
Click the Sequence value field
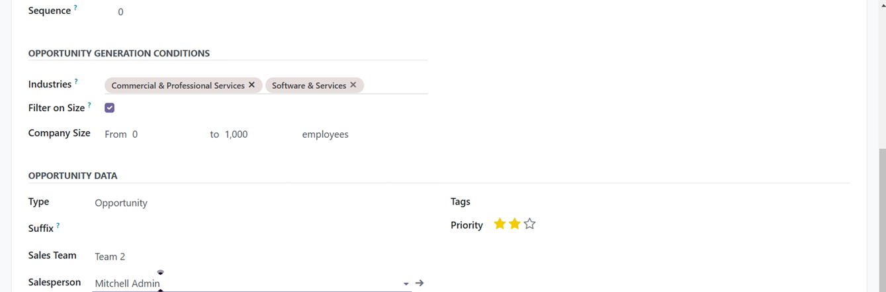[x=271, y=12]
